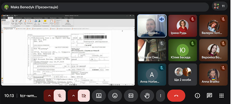231x104 pixels.
Task: Open the chat with everyone panel
Action: click(x=209, y=96)
